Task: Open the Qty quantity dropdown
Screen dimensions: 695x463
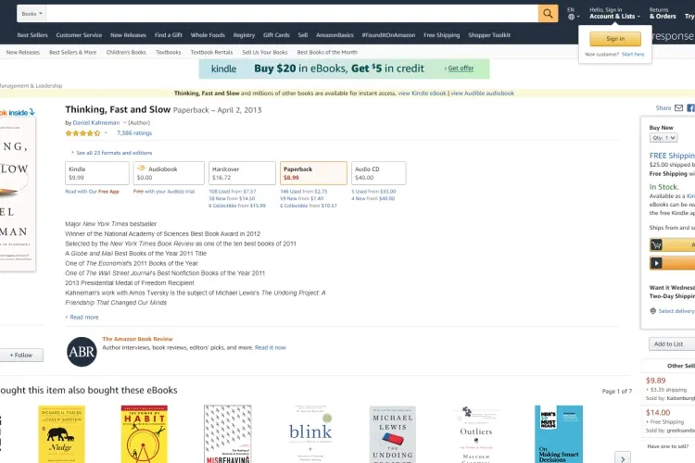Action: [x=663, y=138]
